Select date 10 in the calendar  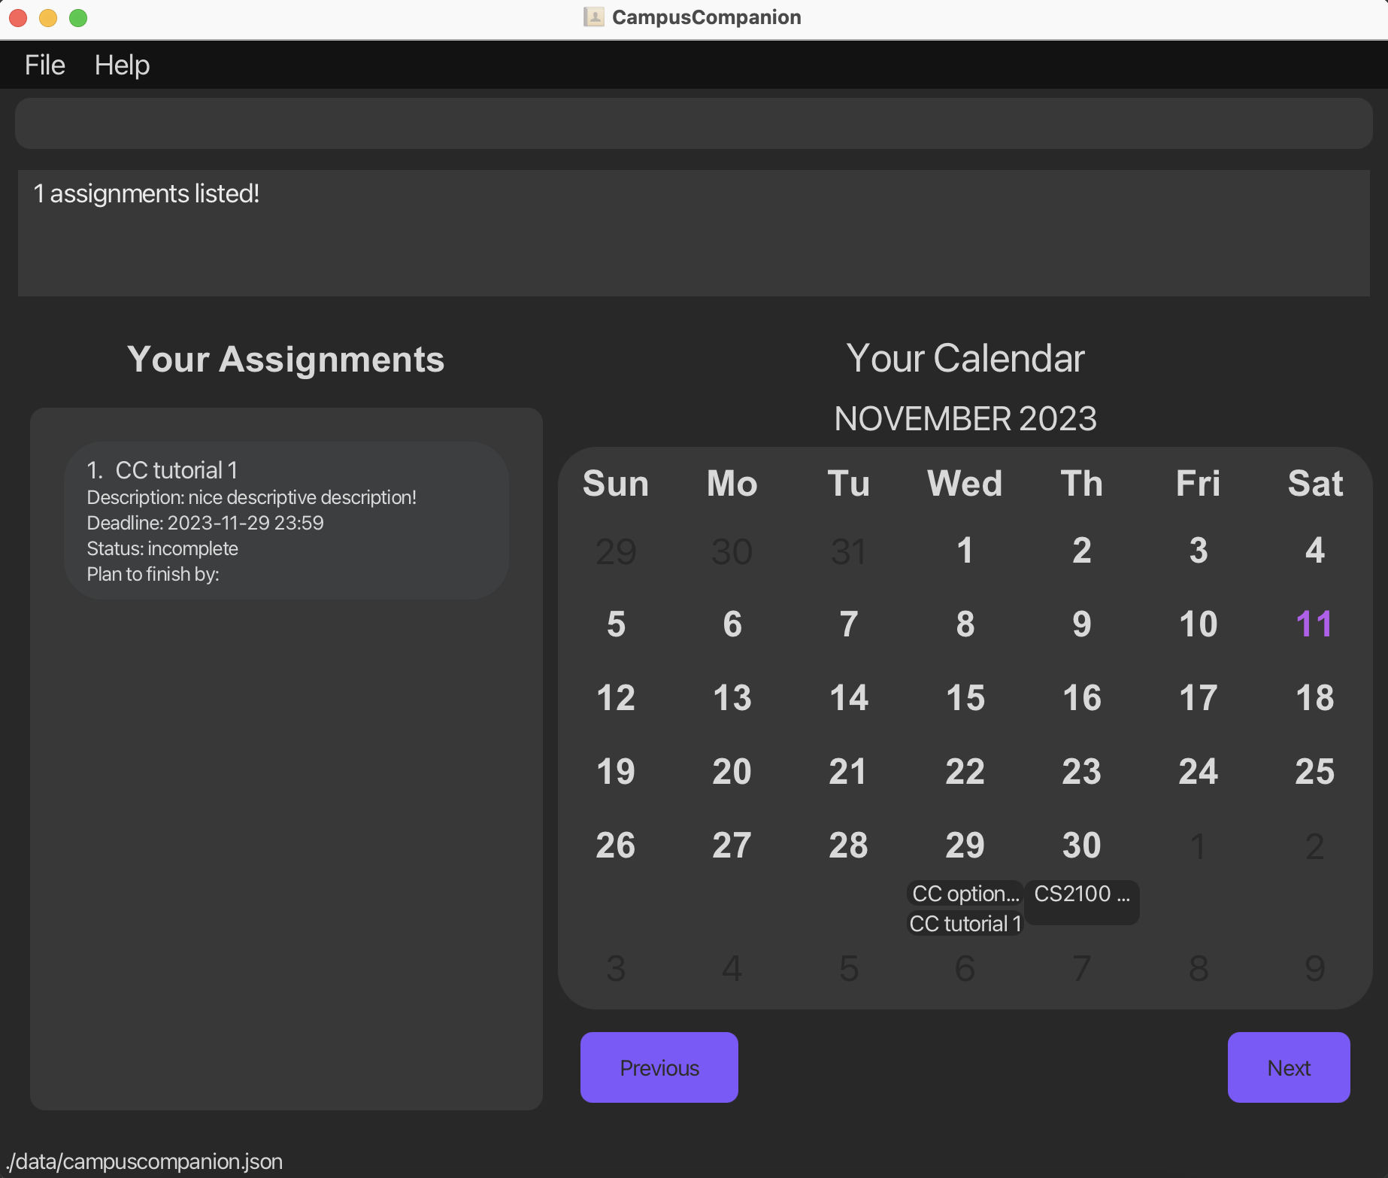(x=1198, y=624)
